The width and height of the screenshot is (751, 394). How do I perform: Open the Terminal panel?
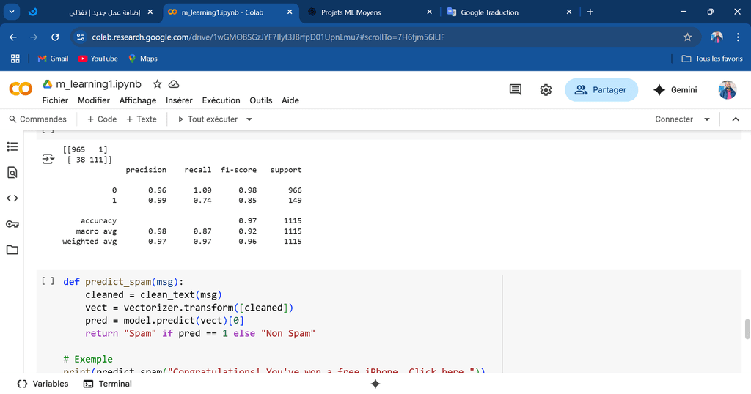click(x=108, y=384)
